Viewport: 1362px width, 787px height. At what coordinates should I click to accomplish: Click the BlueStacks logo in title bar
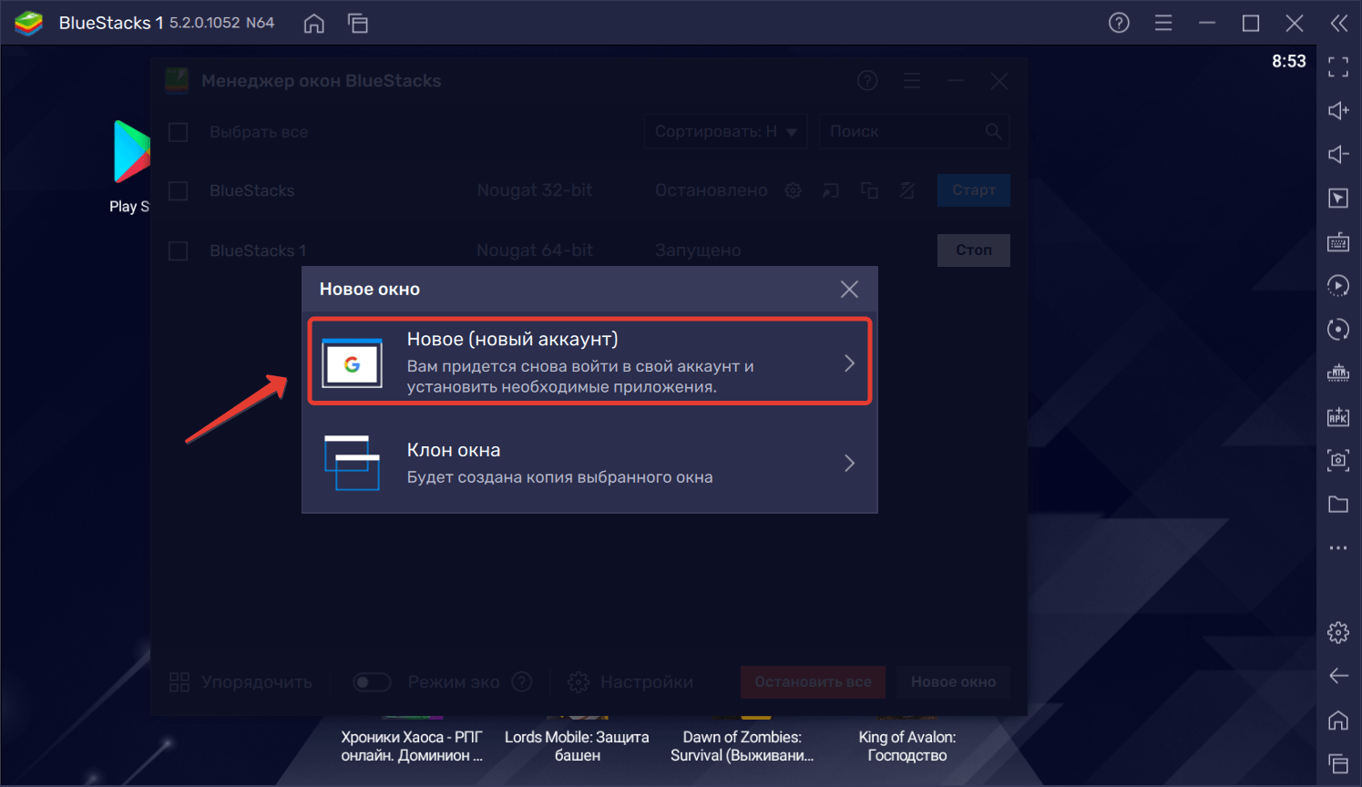(x=29, y=23)
